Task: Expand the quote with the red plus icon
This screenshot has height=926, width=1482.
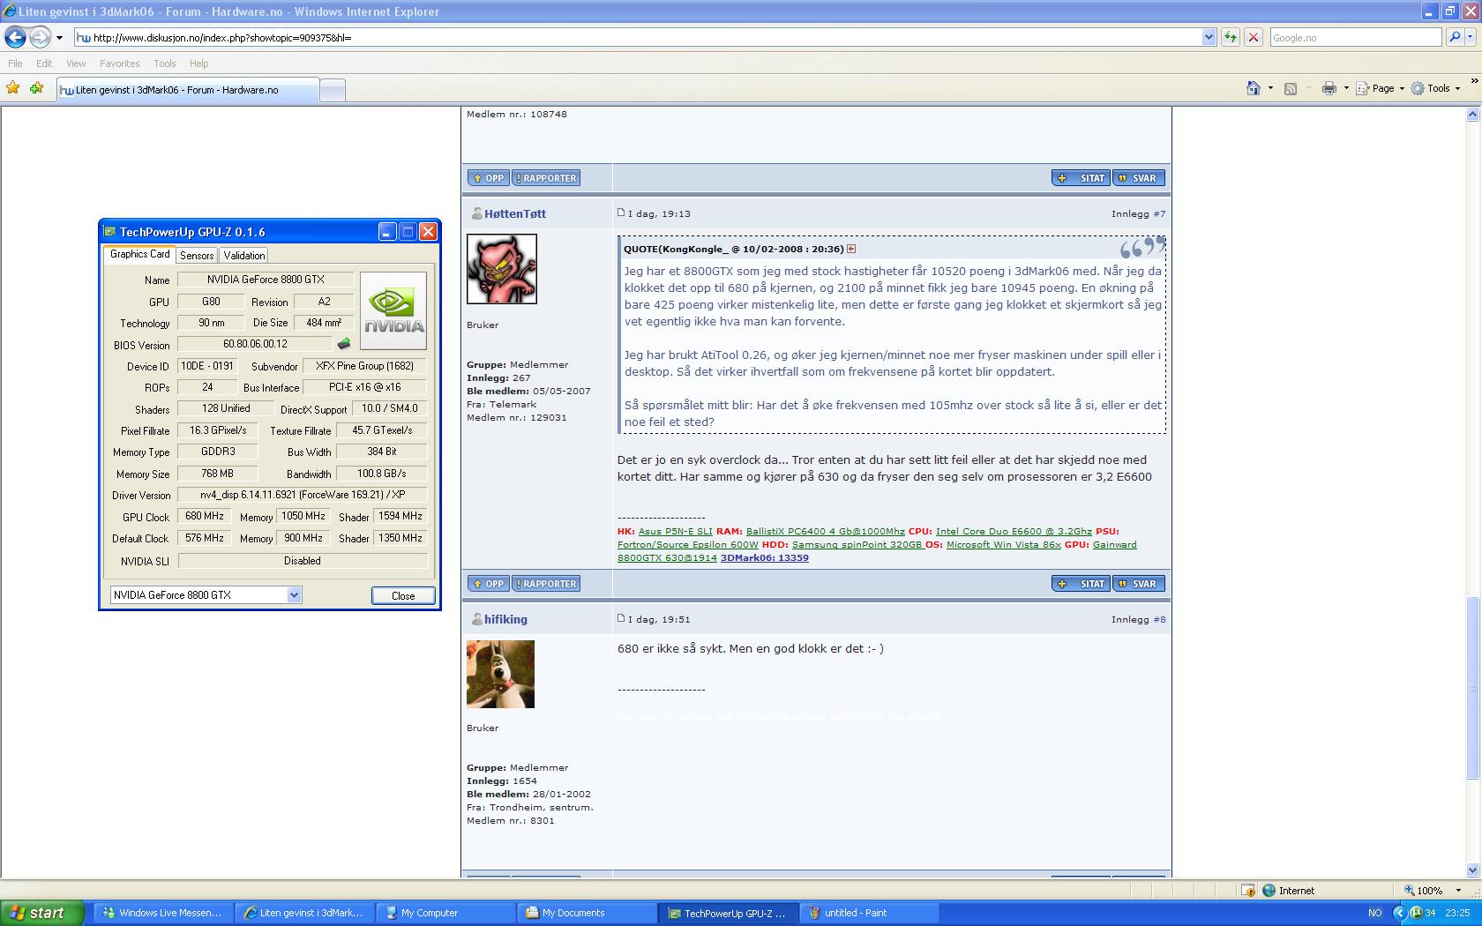Action: tap(851, 249)
